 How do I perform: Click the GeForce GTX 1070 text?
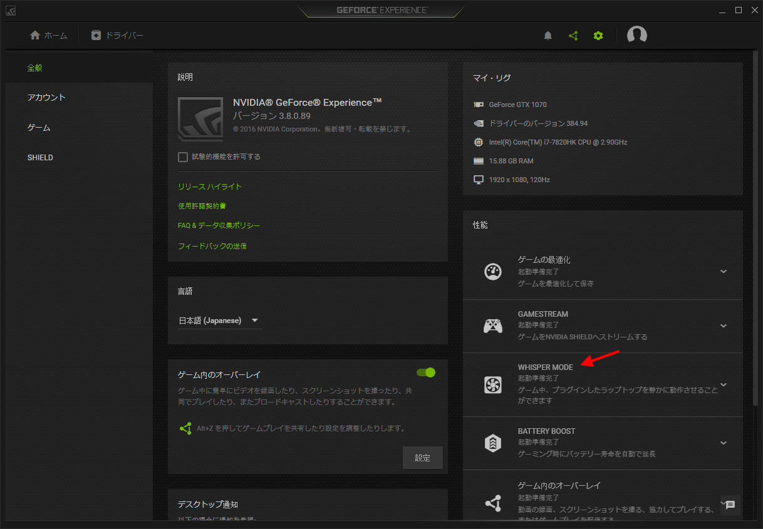pyautogui.click(x=518, y=105)
